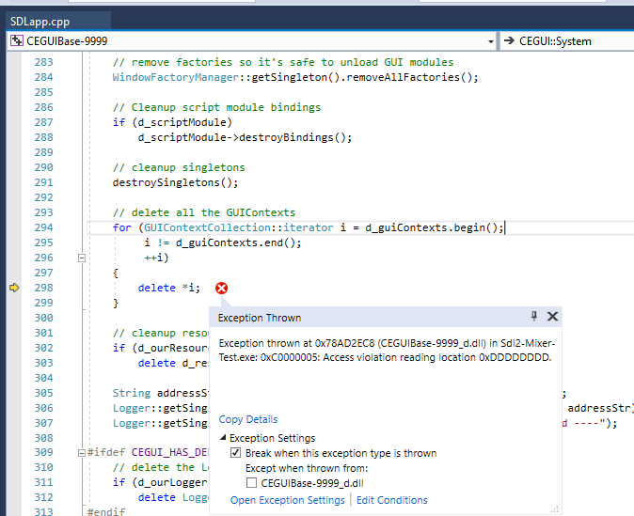Collapse the Exception Settings section
634x516 pixels.
(224, 438)
